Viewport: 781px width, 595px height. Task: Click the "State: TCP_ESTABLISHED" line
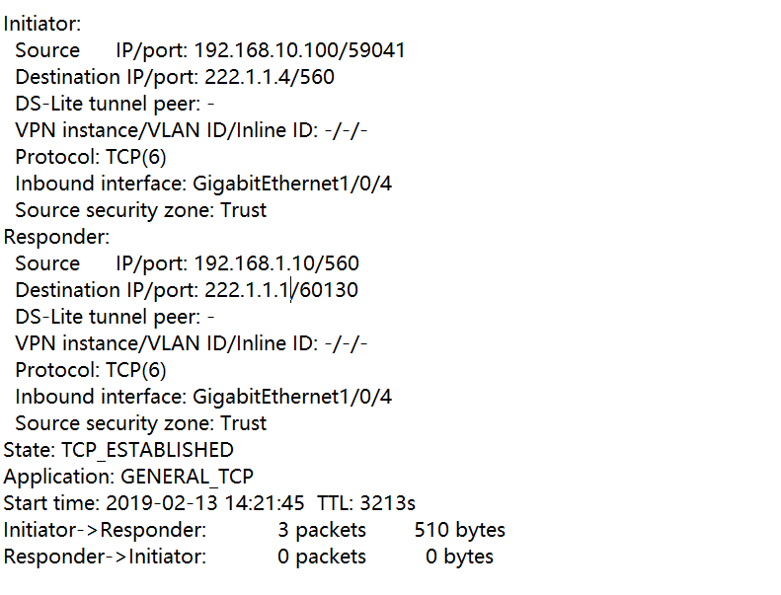[x=118, y=450]
